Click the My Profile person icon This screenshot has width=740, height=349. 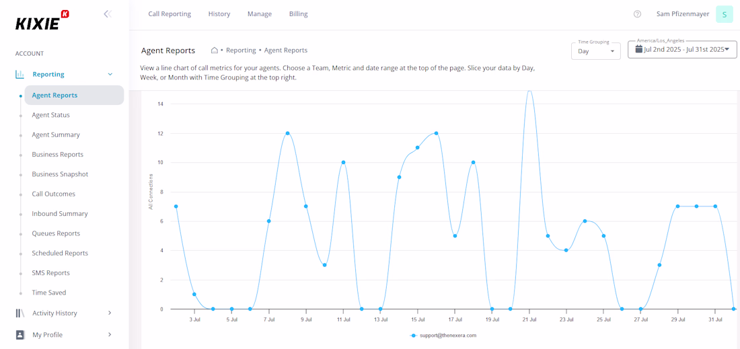coord(20,334)
